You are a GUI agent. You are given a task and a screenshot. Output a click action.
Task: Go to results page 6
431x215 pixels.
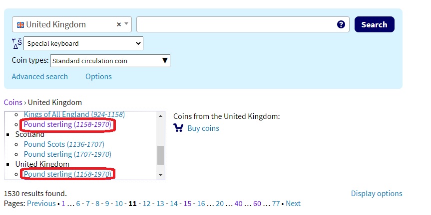coord(78,204)
